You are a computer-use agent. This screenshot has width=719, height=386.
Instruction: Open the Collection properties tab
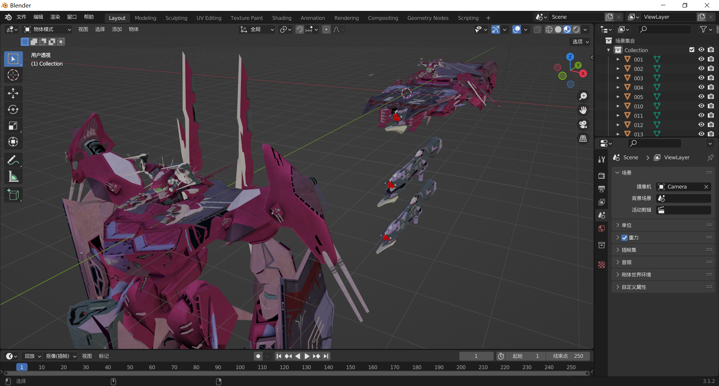tap(602, 245)
